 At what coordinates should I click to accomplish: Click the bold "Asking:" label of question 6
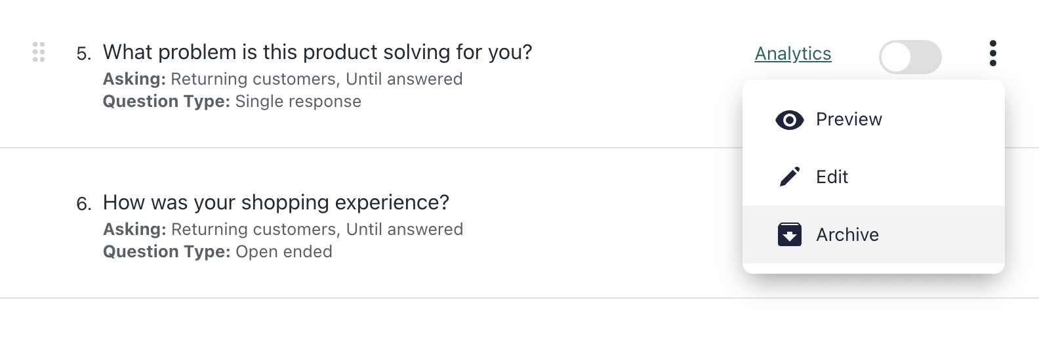tap(134, 230)
